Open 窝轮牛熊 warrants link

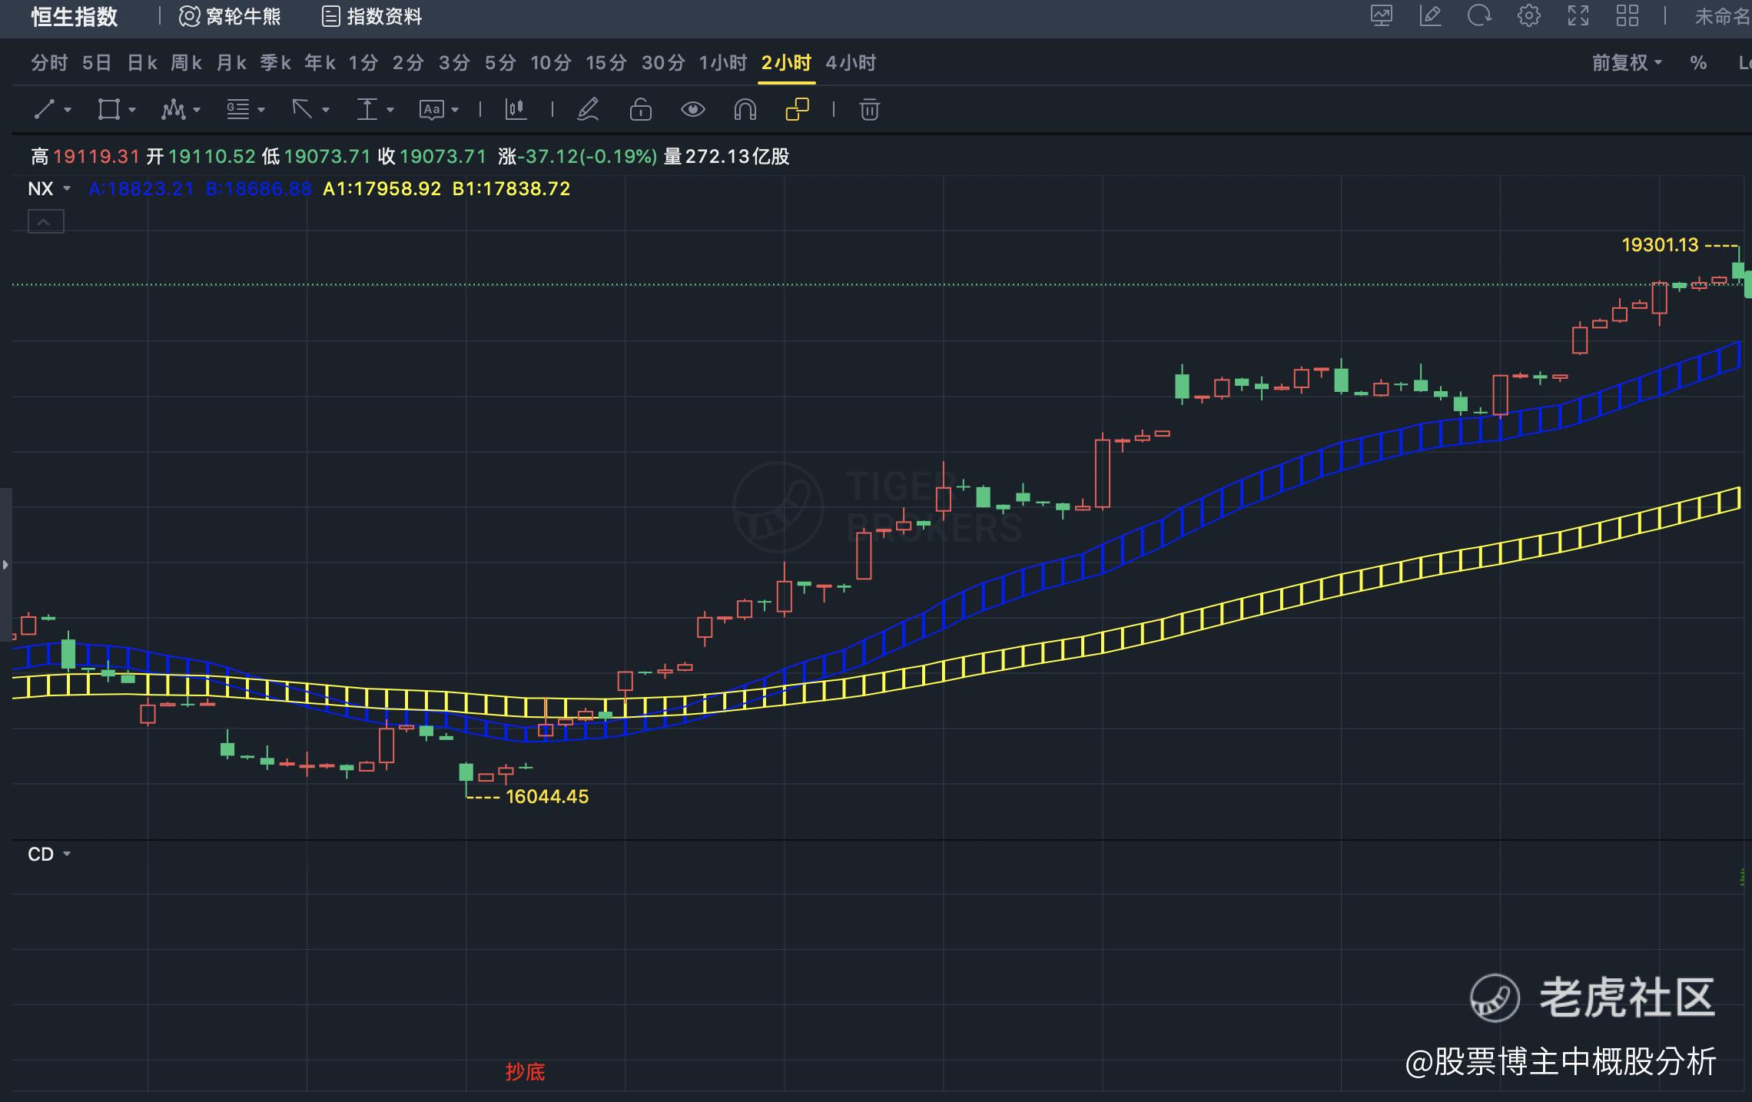(230, 16)
